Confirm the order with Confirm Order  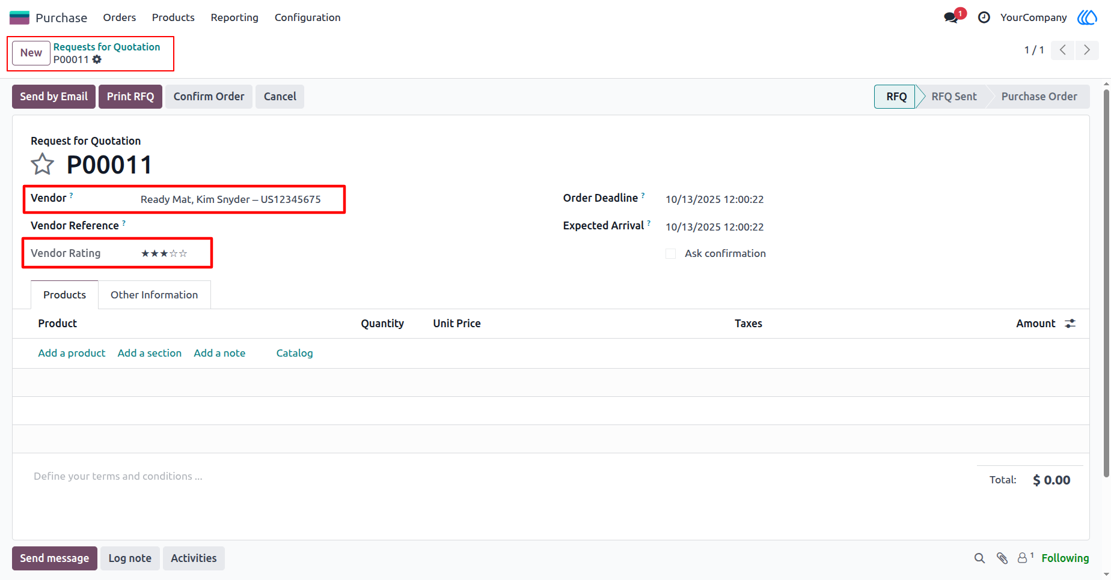tap(209, 97)
